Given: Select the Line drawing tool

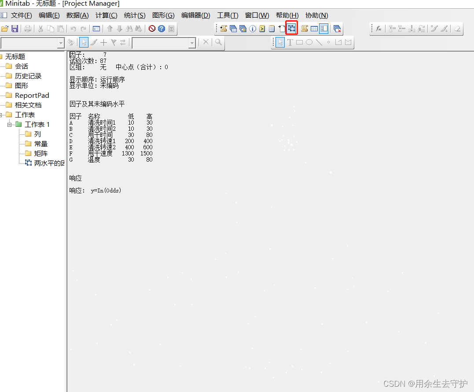Looking at the screenshot, I should (319, 42).
